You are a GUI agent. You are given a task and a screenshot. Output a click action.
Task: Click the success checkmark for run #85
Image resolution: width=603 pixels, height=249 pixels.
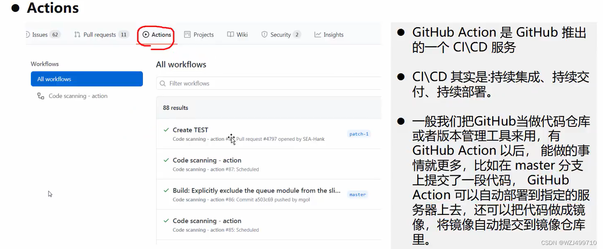(x=166, y=221)
